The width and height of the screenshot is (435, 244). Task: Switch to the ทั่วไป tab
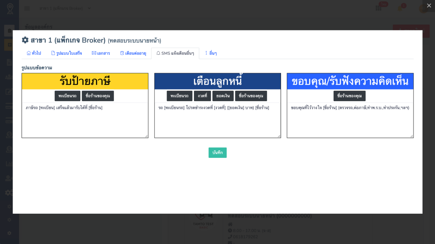[x=34, y=53]
